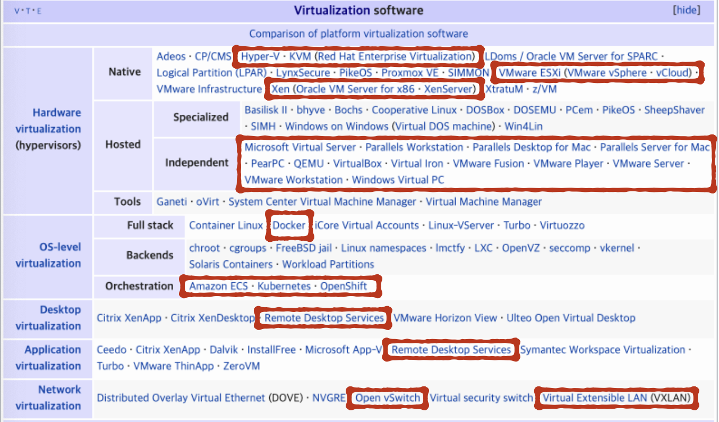Open the Virtualization title link
Image resolution: width=719 pixels, height=422 pixels.
point(332,10)
